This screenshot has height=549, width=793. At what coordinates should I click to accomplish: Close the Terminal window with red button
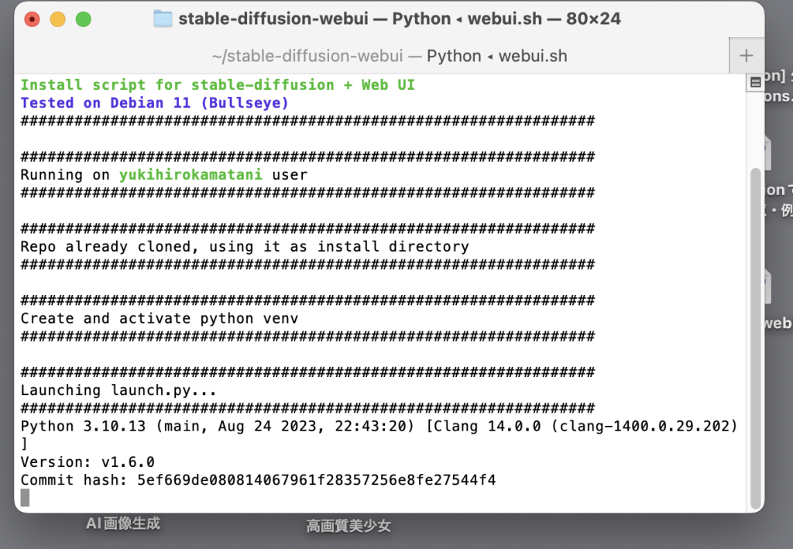(x=32, y=19)
